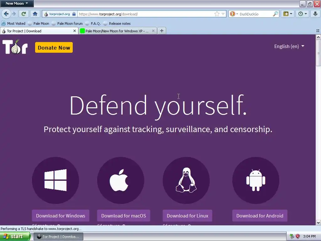Viewport: 321px width, 241px height.
Task: Click Download for macOS
Action: tap(124, 216)
